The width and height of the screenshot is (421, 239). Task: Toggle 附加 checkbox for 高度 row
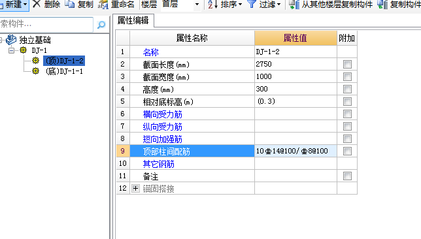[x=347, y=89]
